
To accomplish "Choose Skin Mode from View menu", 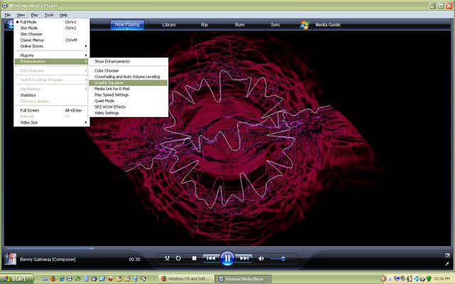I will coord(52,28).
